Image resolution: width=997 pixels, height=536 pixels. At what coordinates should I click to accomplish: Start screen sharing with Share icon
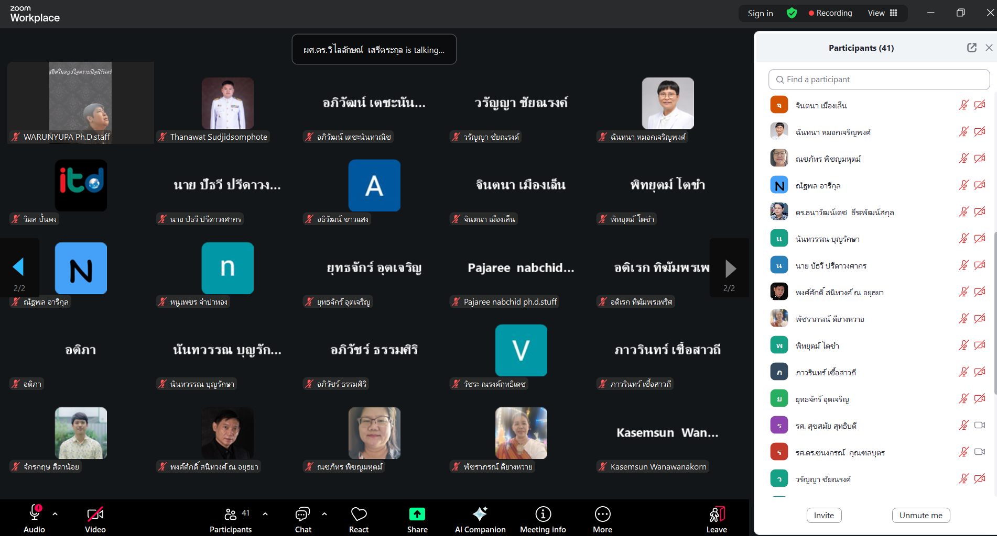pyautogui.click(x=417, y=515)
